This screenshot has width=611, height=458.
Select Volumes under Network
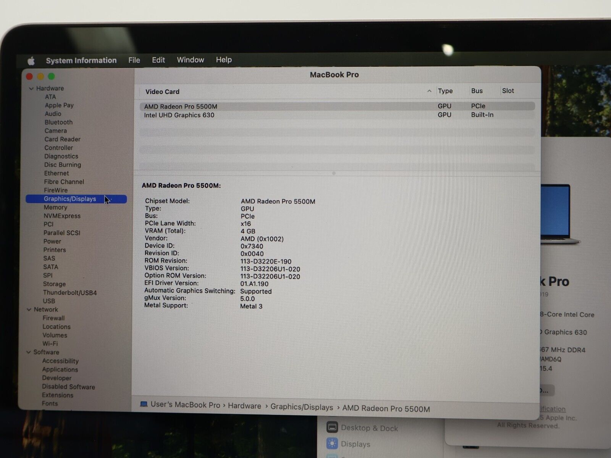(55, 335)
